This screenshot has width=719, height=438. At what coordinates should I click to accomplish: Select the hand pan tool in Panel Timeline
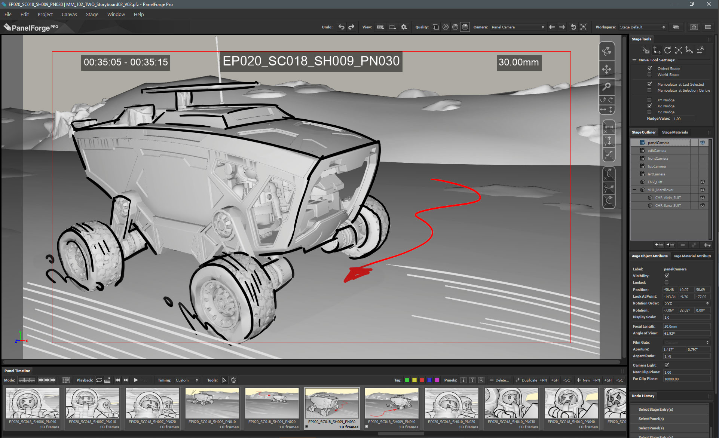233,380
